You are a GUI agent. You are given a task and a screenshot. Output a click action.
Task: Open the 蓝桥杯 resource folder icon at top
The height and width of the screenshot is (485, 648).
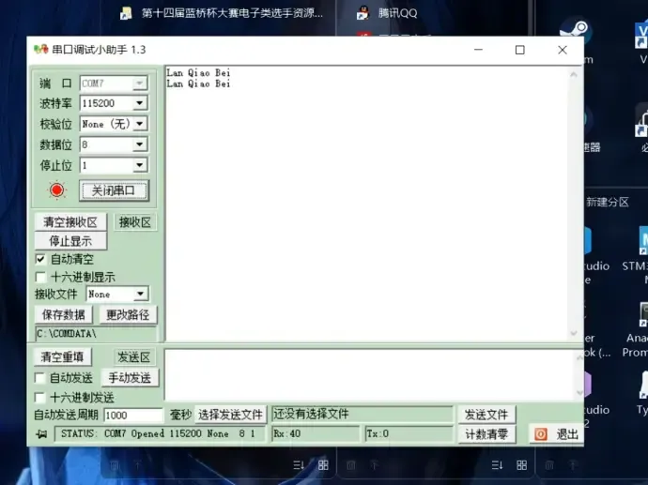click(x=126, y=13)
